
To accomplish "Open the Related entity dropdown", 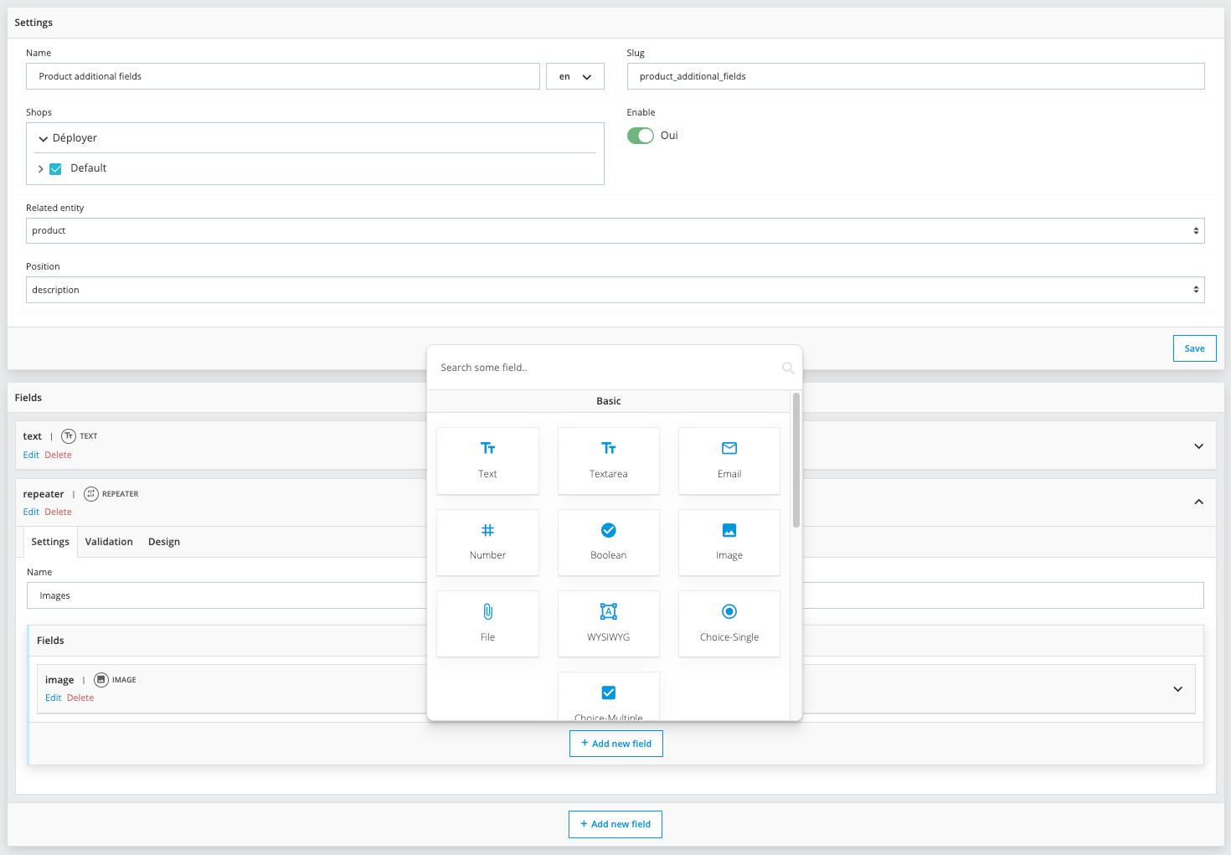I will point(615,231).
